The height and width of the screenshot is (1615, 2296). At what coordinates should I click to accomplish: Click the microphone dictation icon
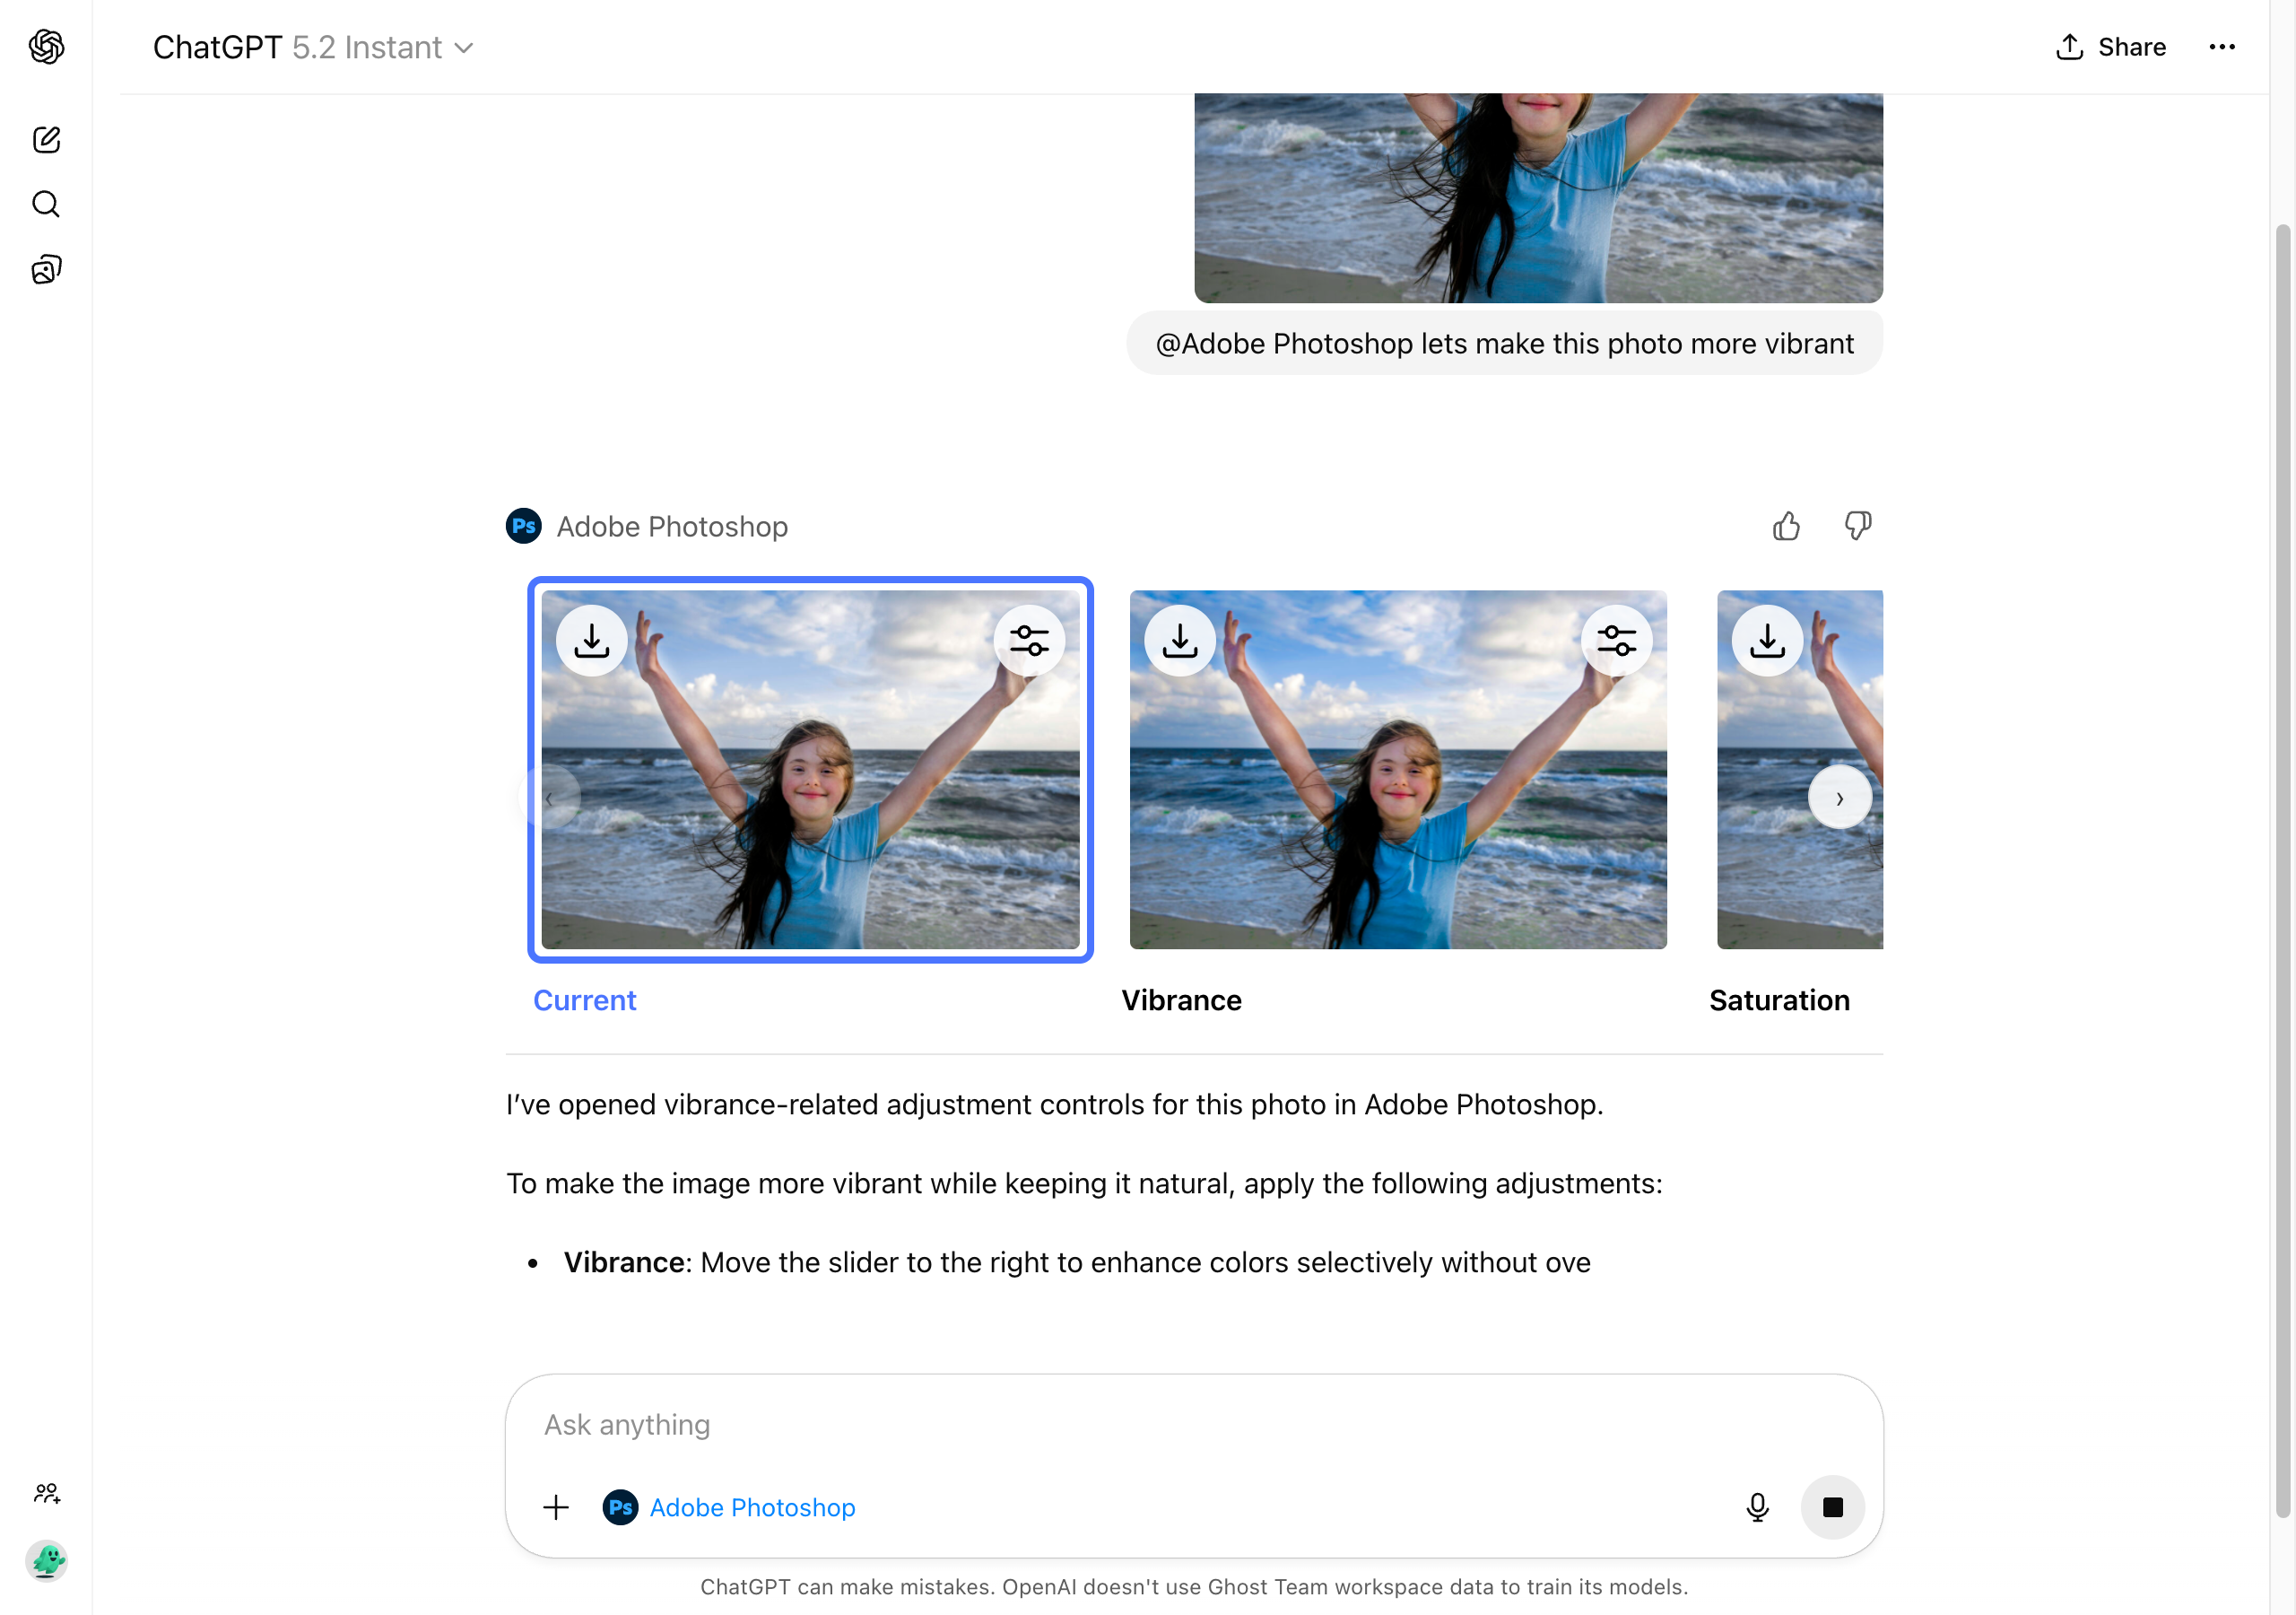1757,1507
